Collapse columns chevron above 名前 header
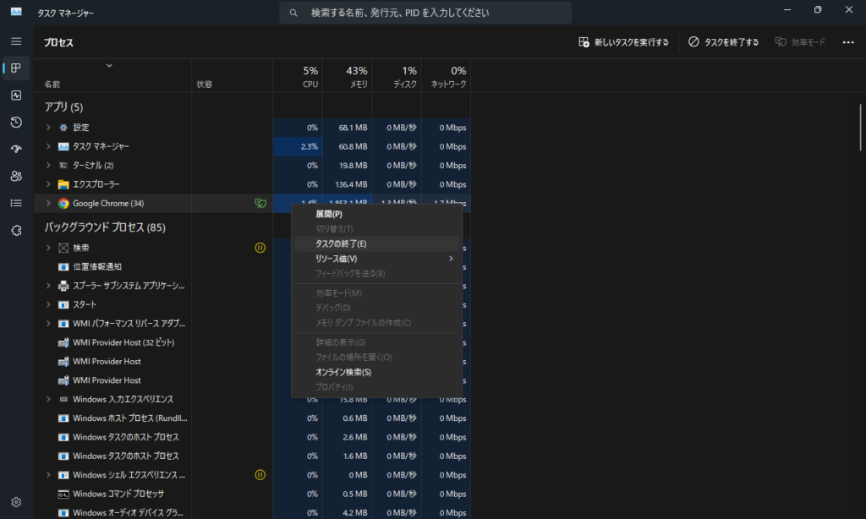This screenshot has height=519, width=866. click(x=109, y=65)
